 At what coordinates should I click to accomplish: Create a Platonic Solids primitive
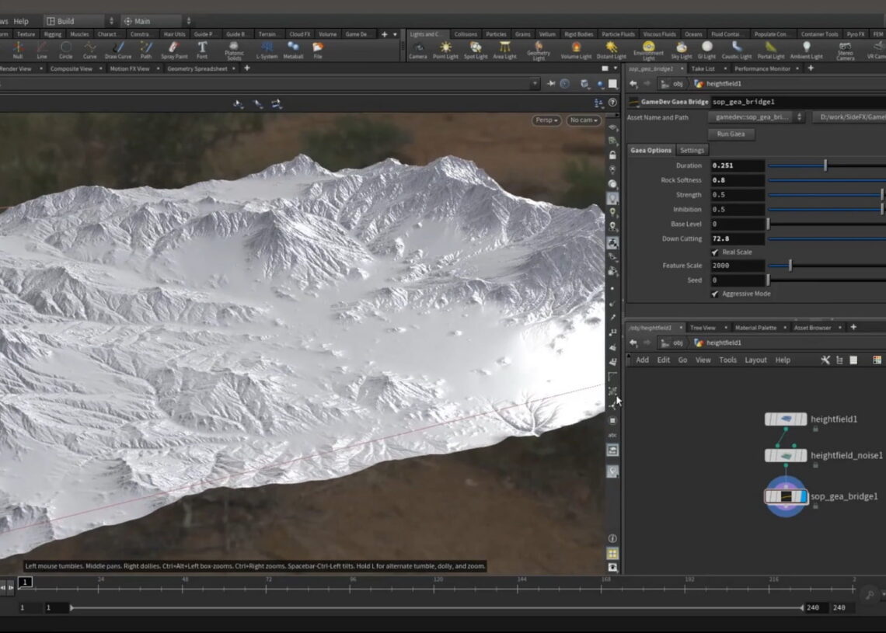click(235, 50)
